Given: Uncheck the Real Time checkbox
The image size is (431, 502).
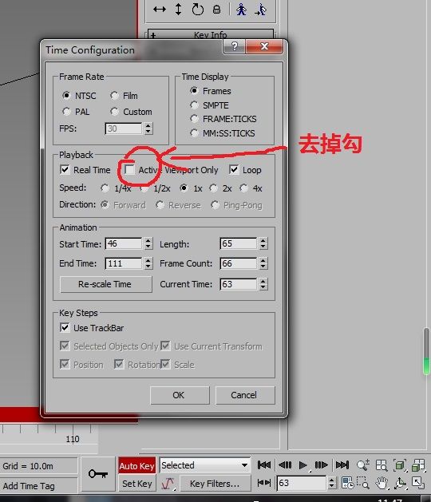Looking at the screenshot, I should [x=65, y=170].
